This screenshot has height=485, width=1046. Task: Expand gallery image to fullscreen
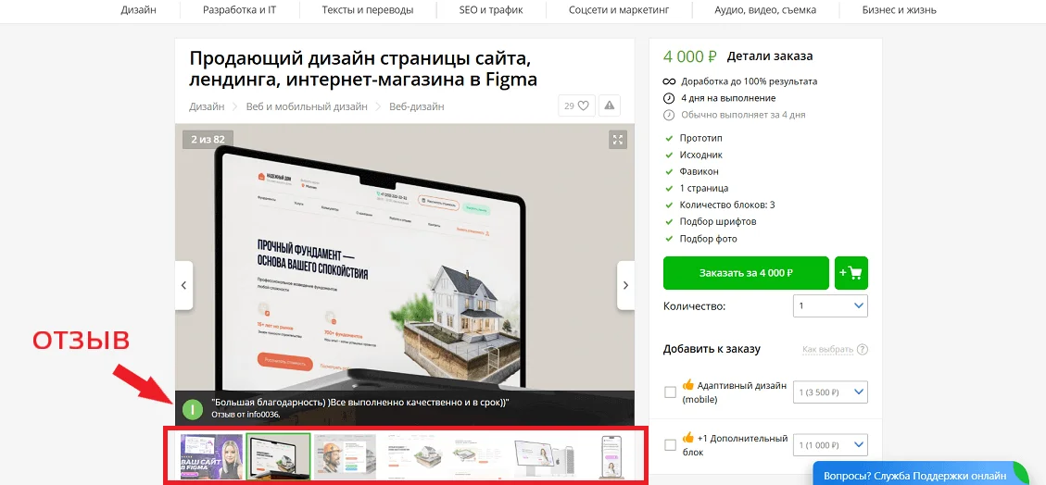pos(618,140)
